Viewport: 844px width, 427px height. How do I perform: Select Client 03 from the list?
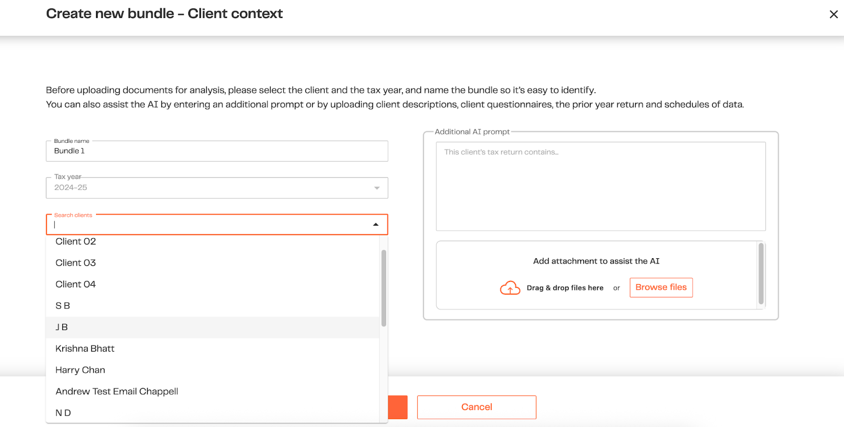76,263
